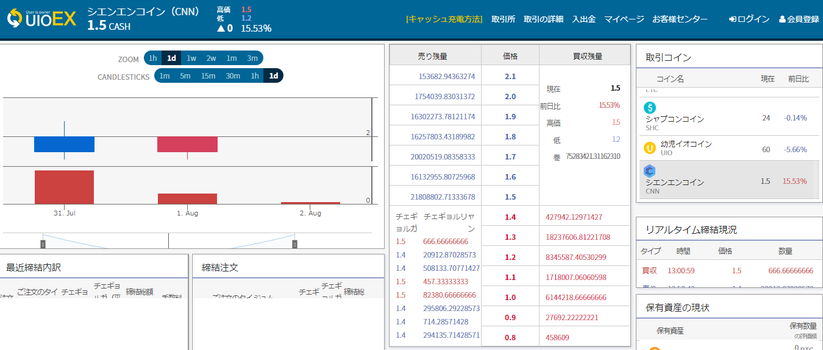Open the マイページ my page menu
This screenshot has width=823, height=350.
(x=624, y=19)
